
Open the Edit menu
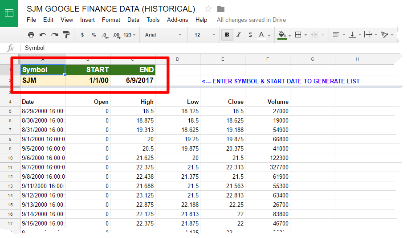[48, 20]
